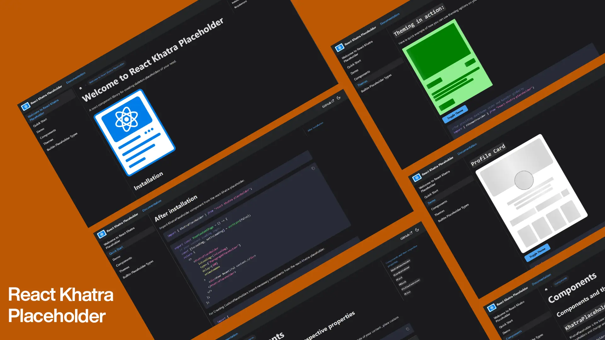Open Documentation link in the bottom-right Components panel header
The image size is (605, 340).
click(542, 279)
